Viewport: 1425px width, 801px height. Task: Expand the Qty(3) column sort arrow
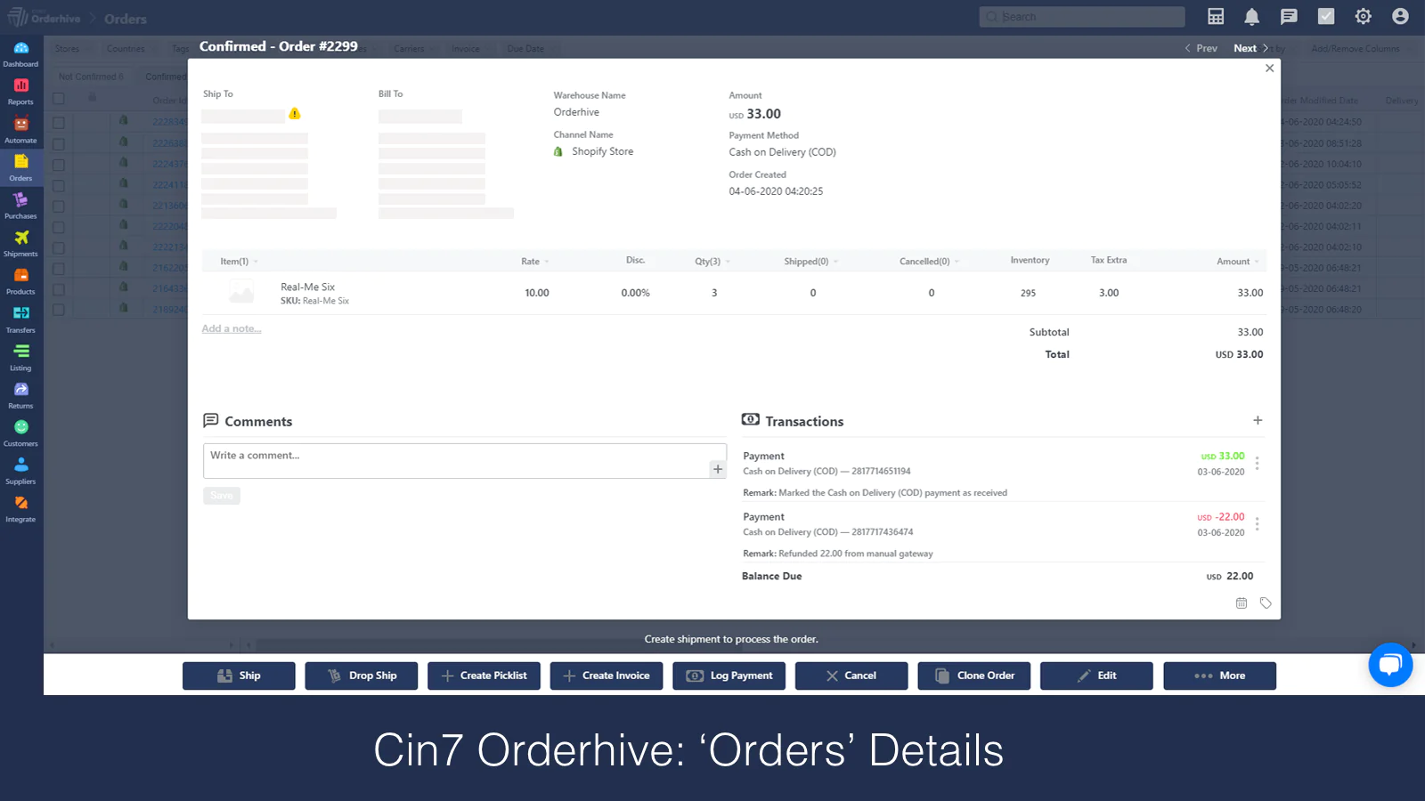click(728, 262)
